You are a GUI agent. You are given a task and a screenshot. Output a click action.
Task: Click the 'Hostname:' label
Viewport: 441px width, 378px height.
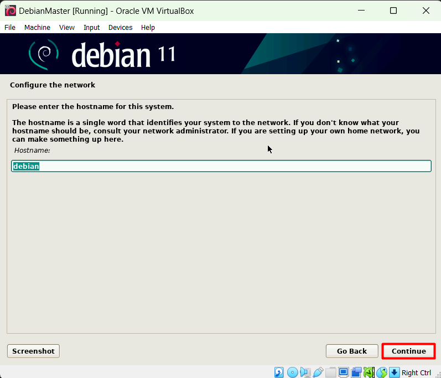point(32,151)
